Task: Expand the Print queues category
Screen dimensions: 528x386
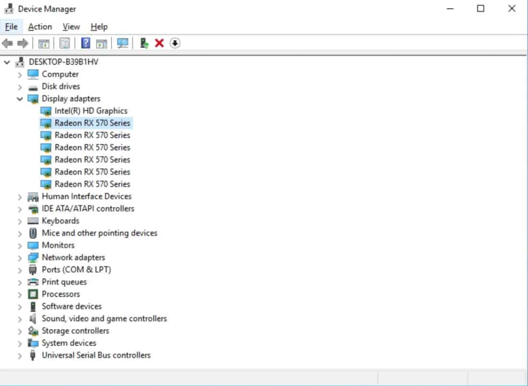Action: pyautogui.click(x=20, y=282)
